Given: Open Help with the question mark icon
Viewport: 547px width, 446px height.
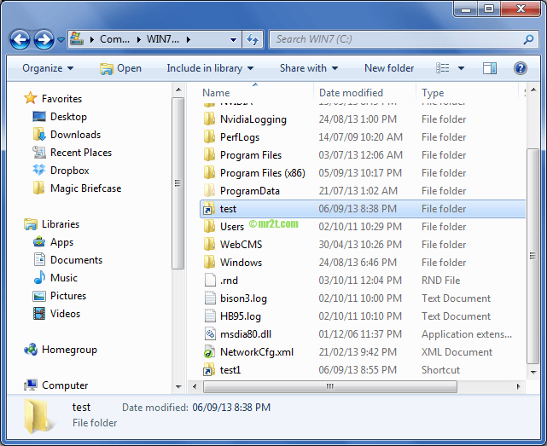Looking at the screenshot, I should [x=520, y=68].
